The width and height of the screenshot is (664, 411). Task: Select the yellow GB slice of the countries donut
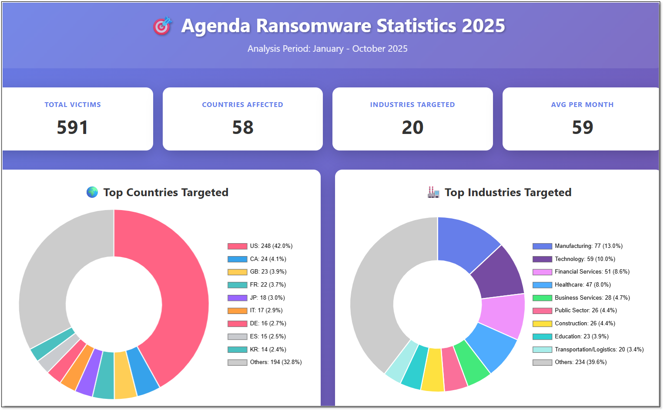click(125, 376)
